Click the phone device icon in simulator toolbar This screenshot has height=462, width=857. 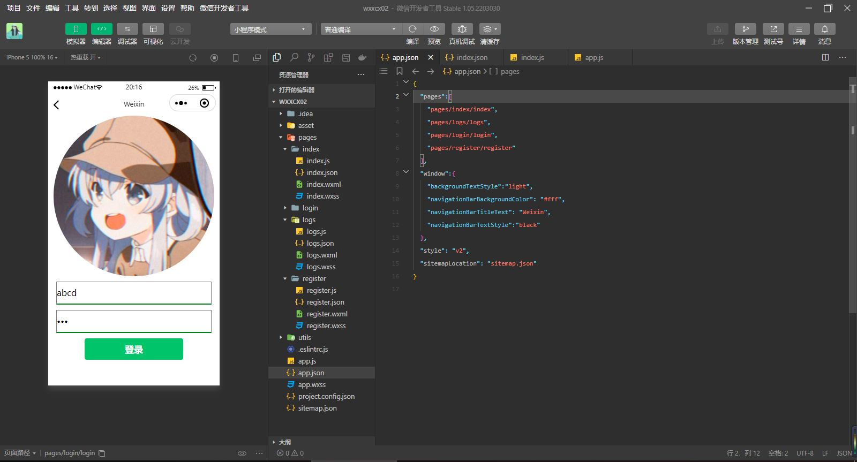[x=236, y=58]
